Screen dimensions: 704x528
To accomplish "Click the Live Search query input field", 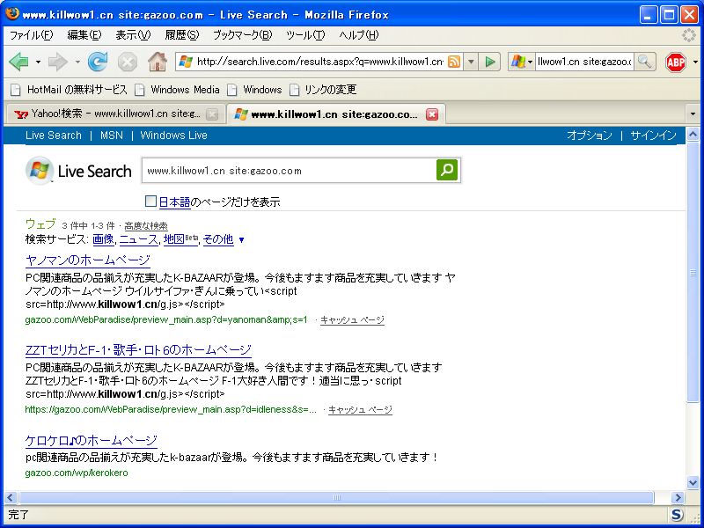I will click(289, 171).
